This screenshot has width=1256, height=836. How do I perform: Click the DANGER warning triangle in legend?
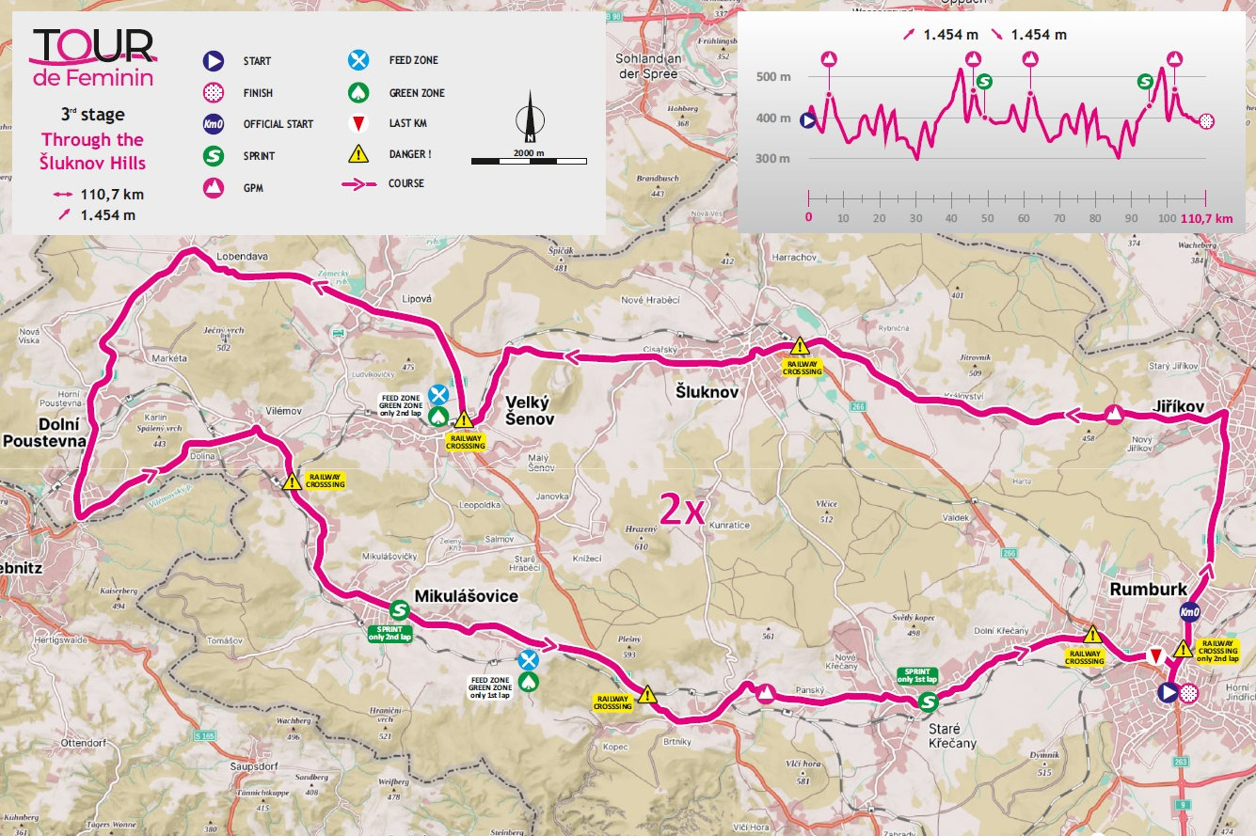(358, 153)
